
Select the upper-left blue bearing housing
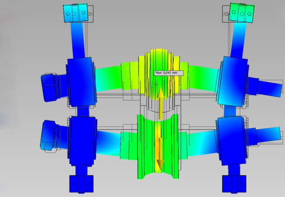[x=81, y=82]
